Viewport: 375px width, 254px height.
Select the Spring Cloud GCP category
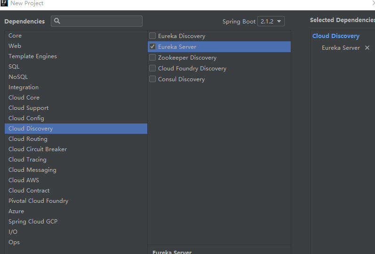[33, 222]
